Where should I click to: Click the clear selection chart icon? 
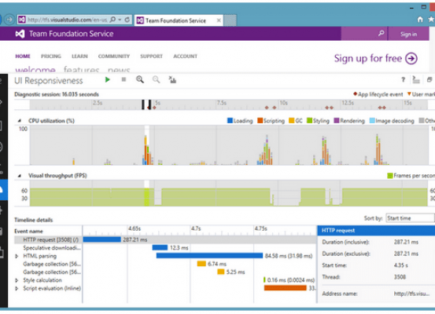(x=172, y=80)
